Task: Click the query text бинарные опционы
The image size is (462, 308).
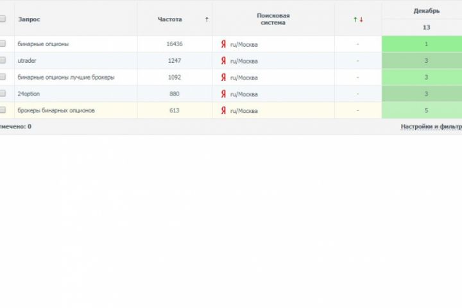Action: [43, 44]
